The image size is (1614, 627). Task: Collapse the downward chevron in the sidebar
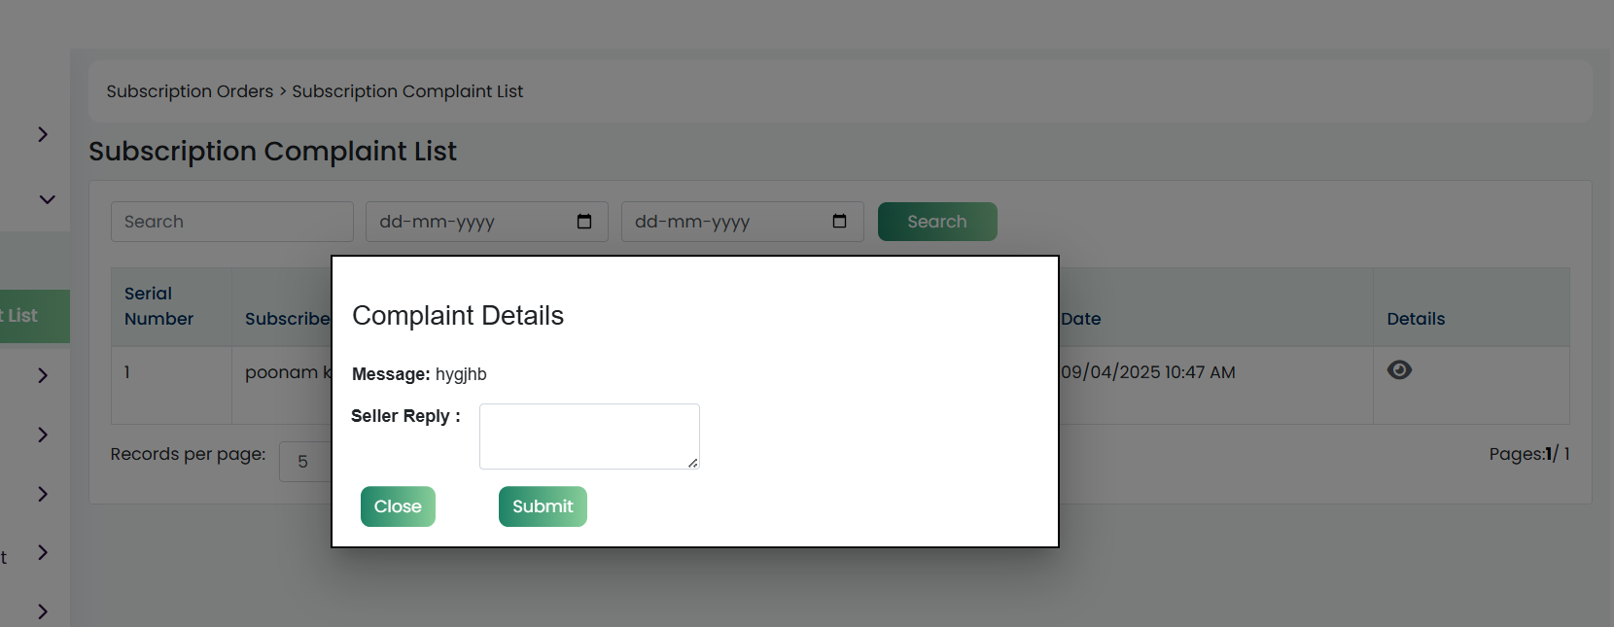[x=47, y=199]
